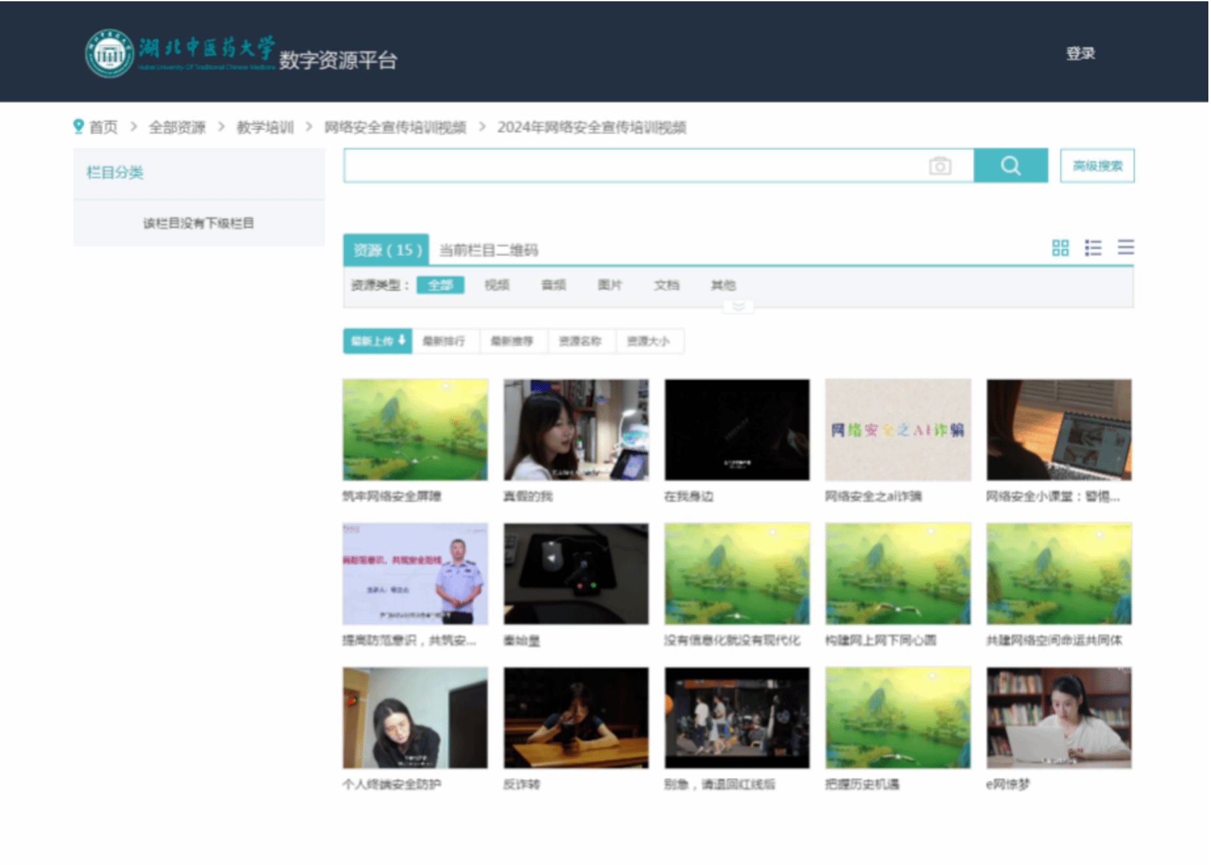Sort resources by 资源大小
Image resolution: width=1211 pixels, height=865 pixels.
coord(648,341)
